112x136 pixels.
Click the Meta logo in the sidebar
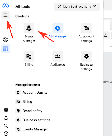(x=6, y=6)
